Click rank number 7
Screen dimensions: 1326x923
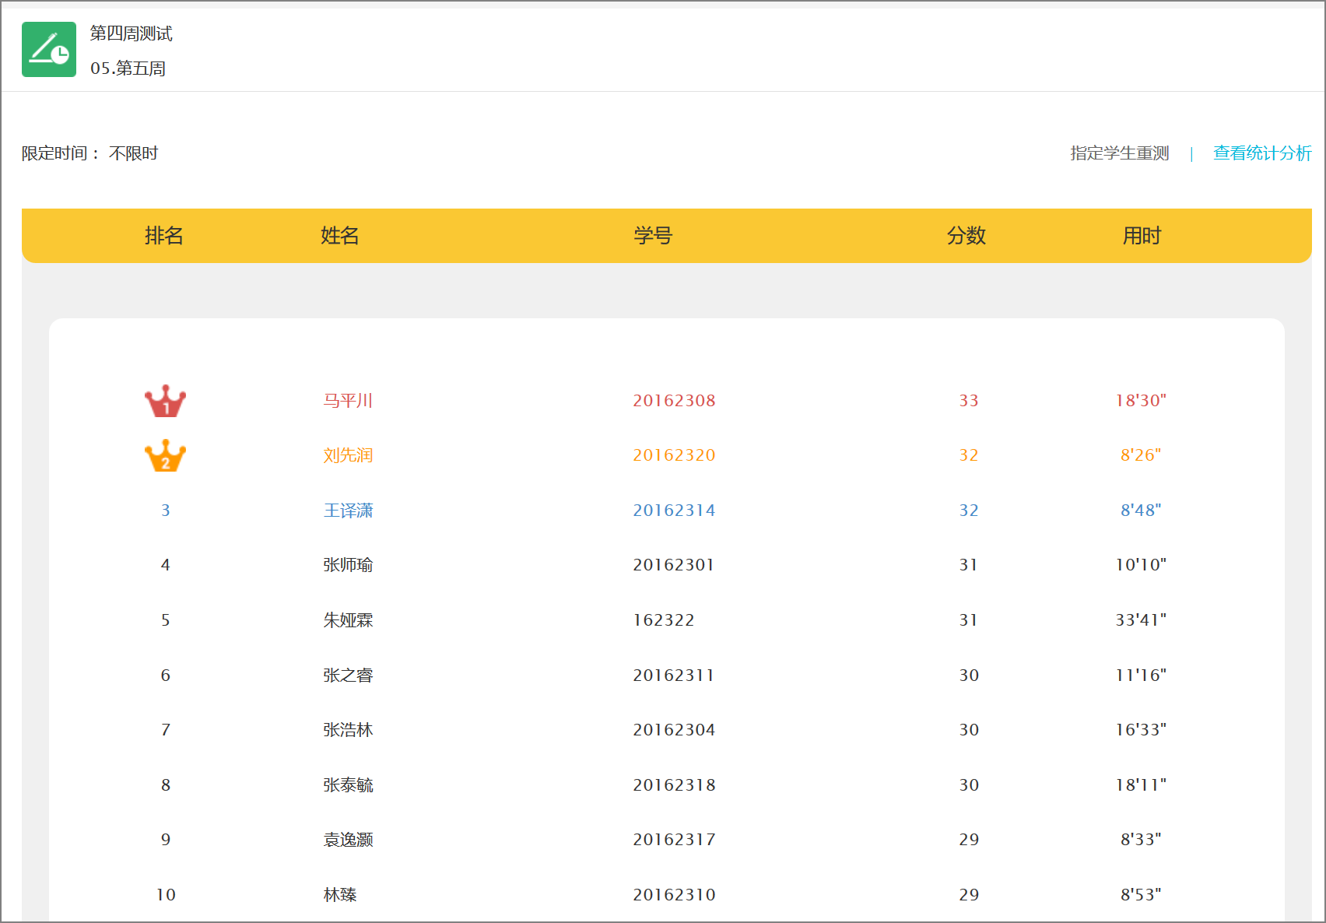pos(166,730)
